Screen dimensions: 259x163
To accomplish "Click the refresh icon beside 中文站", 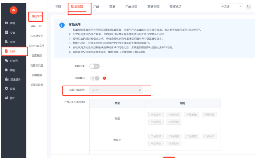I will pyautogui.click(x=249, y=6).
